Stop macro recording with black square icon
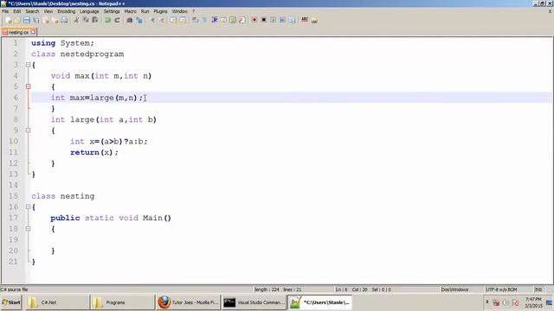 [263, 20]
